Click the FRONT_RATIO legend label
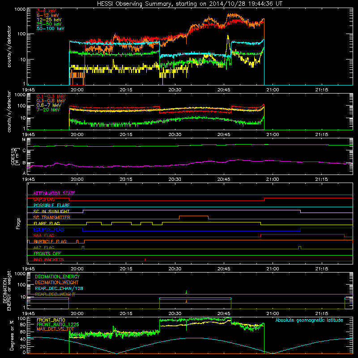The width and height of the screenshot is (358, 358). [x=51, y=320]
